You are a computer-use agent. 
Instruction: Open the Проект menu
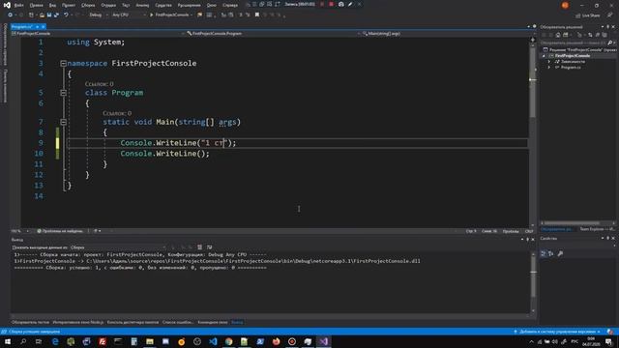(x=69, y=5)
